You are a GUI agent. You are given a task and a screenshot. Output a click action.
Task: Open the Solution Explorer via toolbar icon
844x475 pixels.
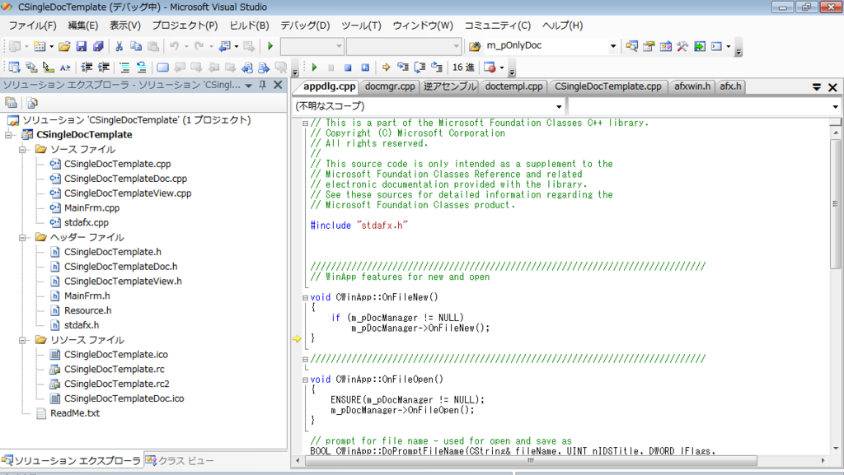[x=632, y=46]
